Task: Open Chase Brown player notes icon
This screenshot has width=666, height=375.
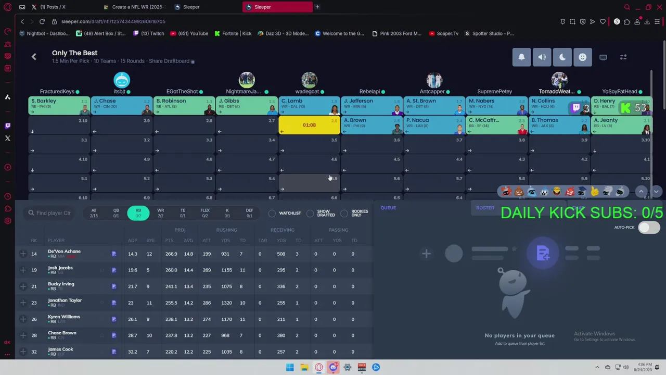Action: pos(114,336)
